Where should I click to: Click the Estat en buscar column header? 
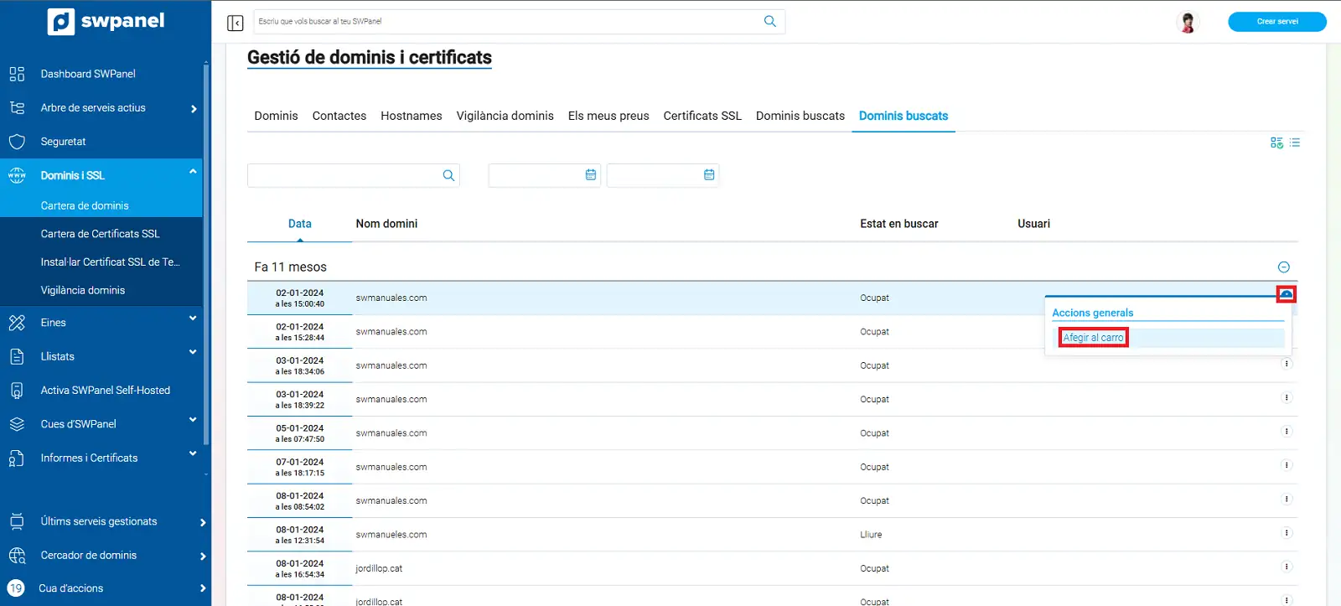pyautogui.click(x=899, y=224)
